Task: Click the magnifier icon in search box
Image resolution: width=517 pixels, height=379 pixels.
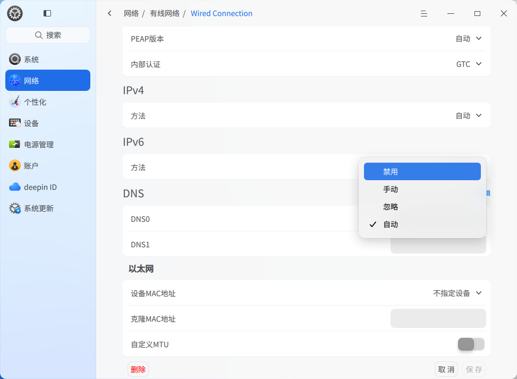Action: pos(39,35)
